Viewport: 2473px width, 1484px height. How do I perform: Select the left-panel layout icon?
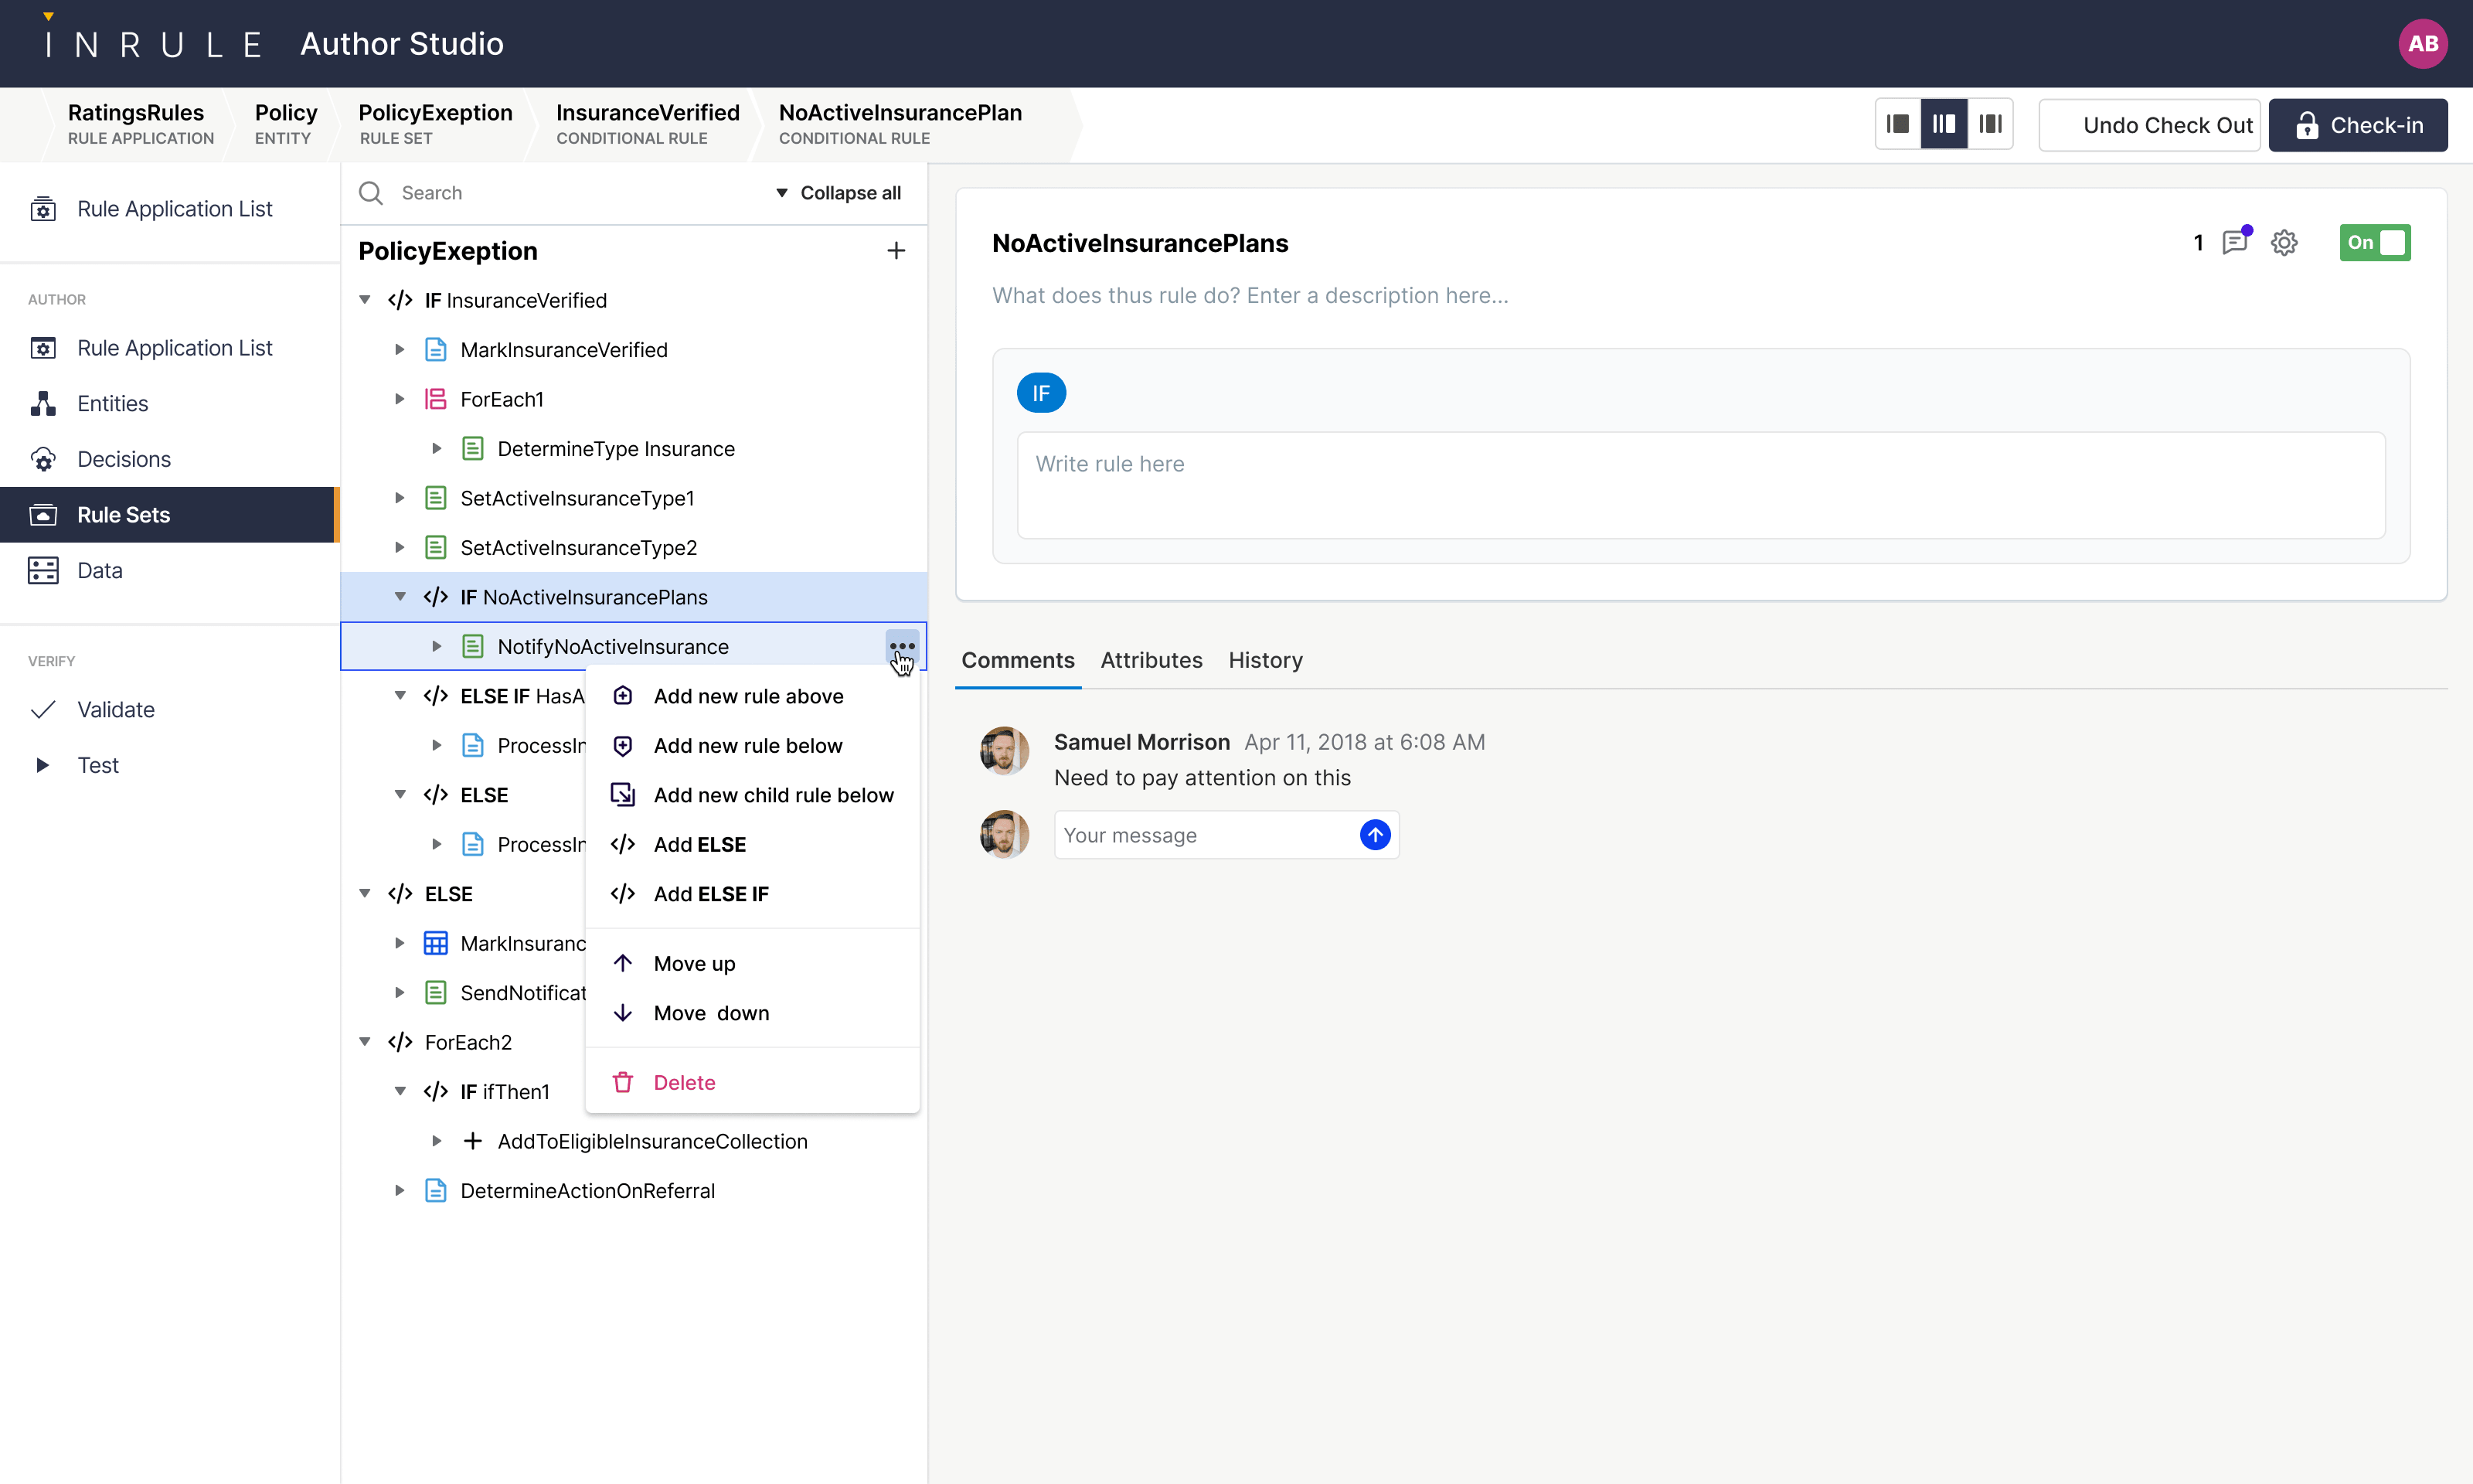pyautogui.click(x=1897, y=125)
